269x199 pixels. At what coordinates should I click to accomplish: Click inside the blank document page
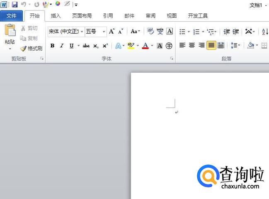(x=200, y=136)
